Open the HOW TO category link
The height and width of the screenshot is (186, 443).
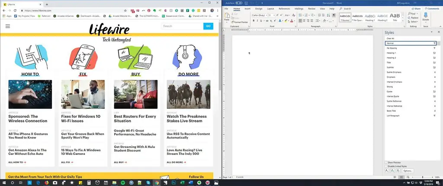pyautogui.click(x=30, y=74)
